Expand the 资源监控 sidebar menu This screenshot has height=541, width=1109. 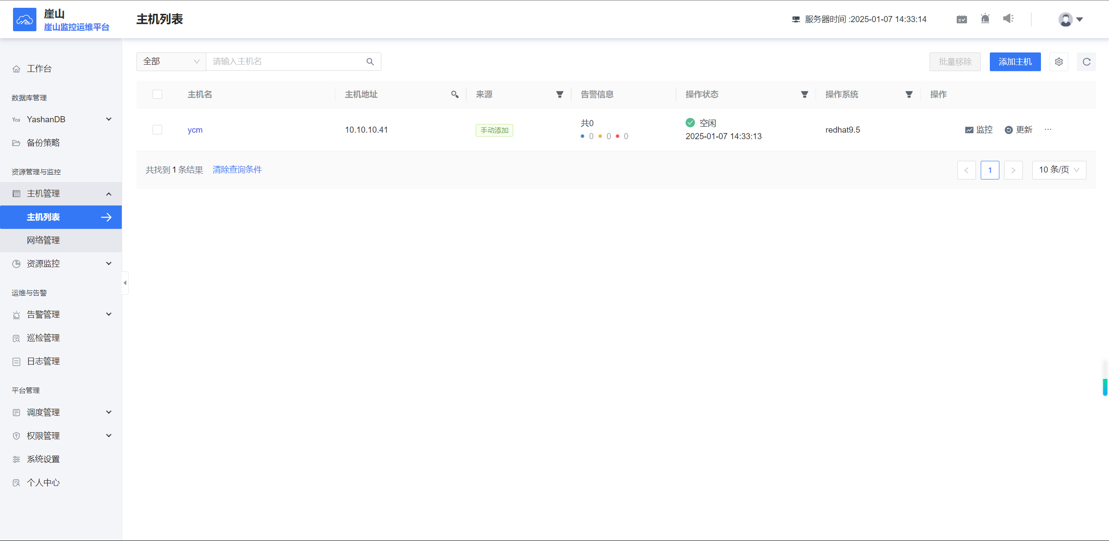[x=61, y=264]
